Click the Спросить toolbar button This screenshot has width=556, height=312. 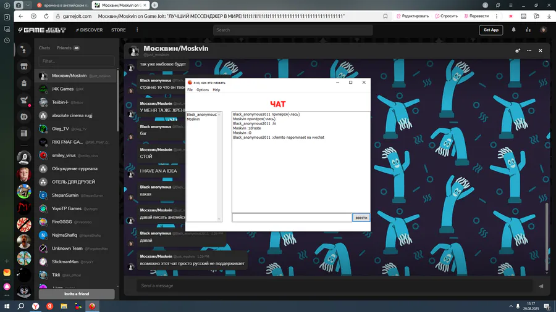(446, 16)
